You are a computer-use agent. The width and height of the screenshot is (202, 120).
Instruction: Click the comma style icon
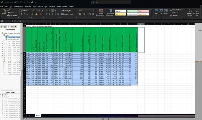(87, 14)
